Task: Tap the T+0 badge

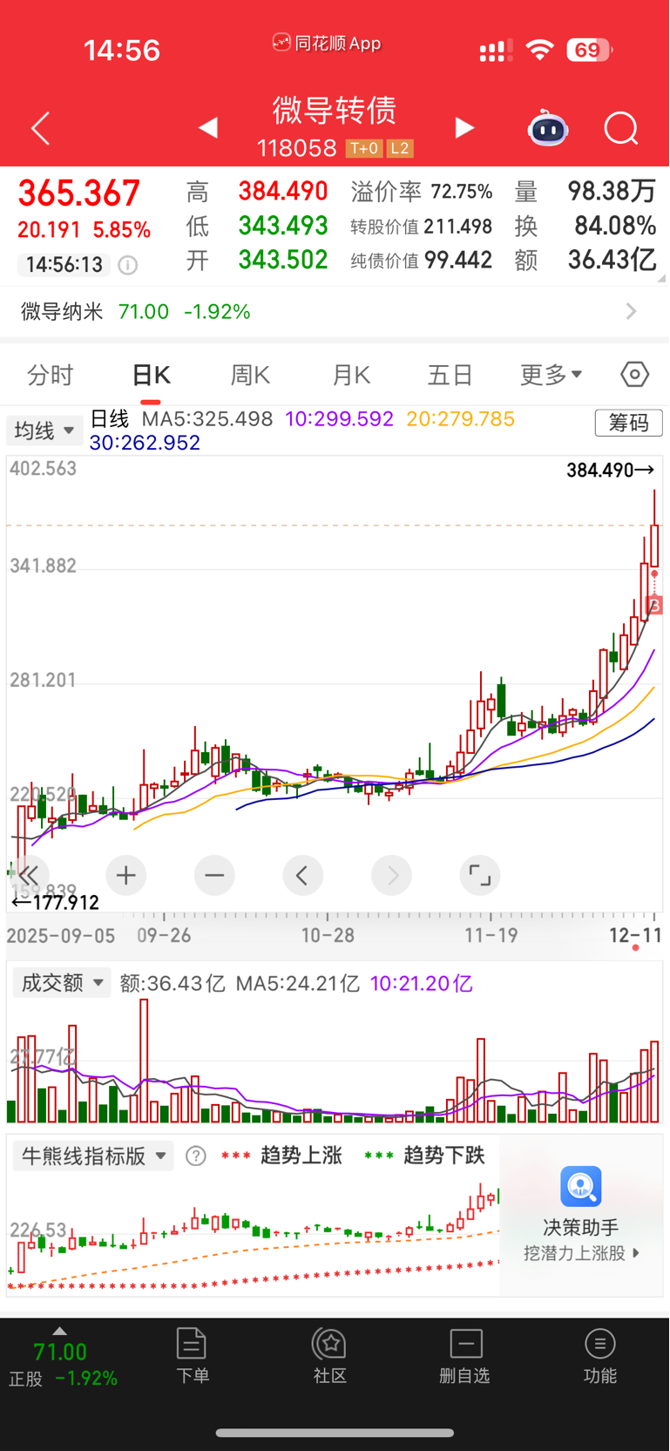Action: pos(364,148)
